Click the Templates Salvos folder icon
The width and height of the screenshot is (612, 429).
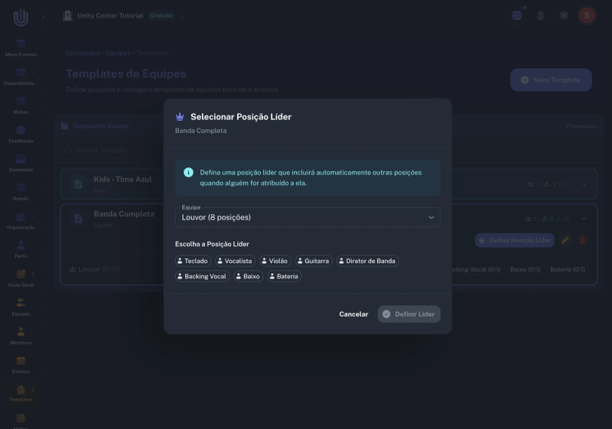tap(64, 126)
